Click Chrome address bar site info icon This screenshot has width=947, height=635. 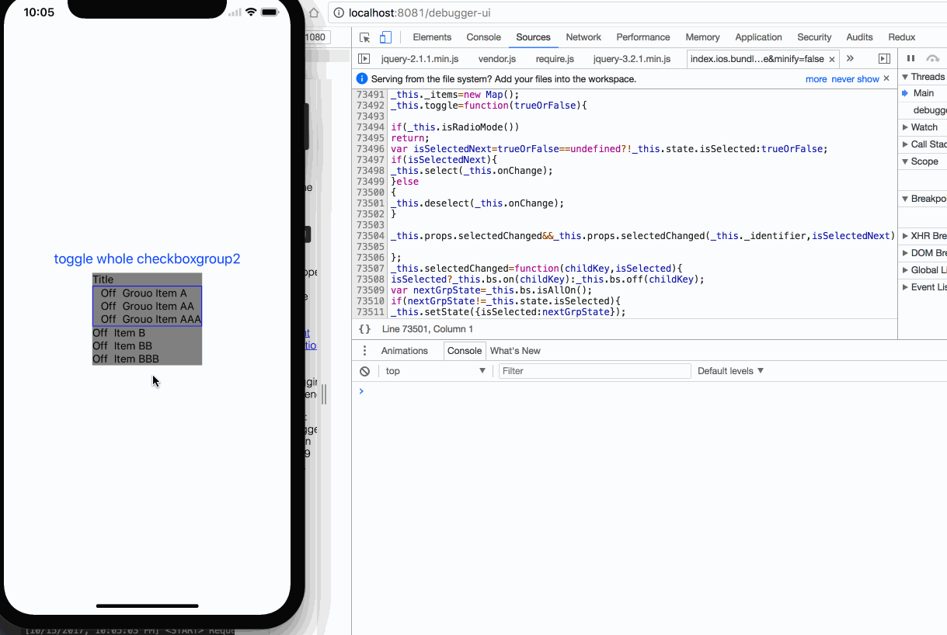(338, 12)
